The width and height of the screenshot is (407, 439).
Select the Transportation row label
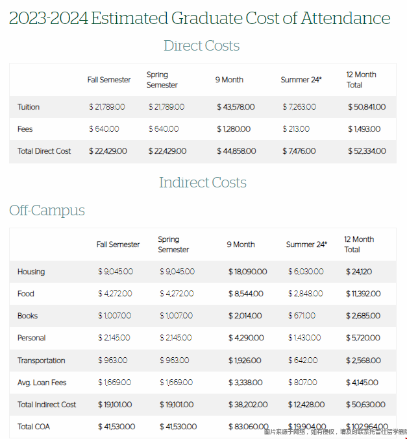pyautogui.click(x=41, y=361)
